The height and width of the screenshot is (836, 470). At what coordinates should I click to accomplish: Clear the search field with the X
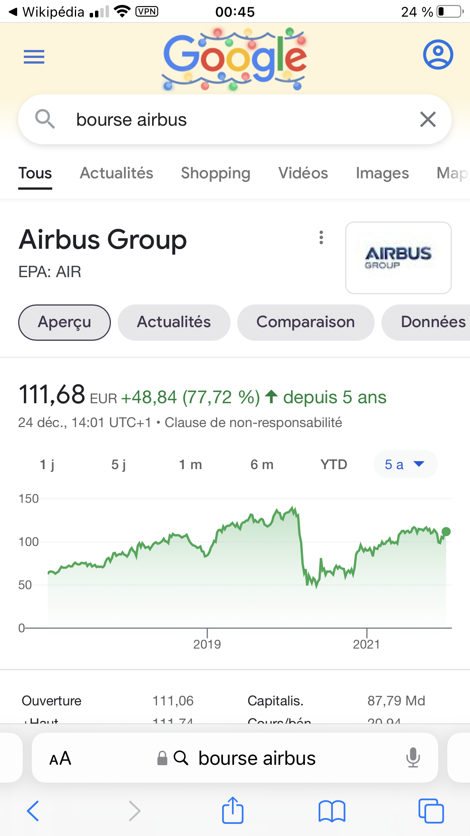click(x=428, y=120)
